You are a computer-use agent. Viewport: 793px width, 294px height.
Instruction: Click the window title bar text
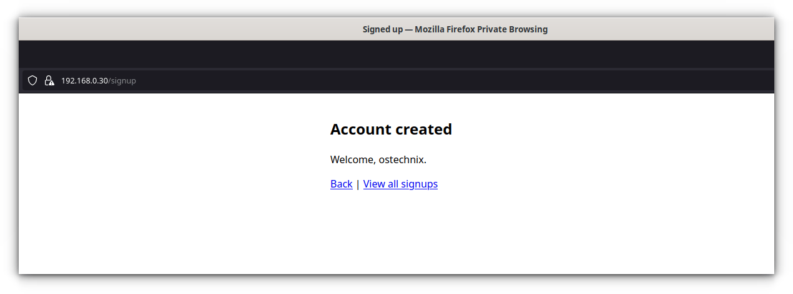pos(455,29)
